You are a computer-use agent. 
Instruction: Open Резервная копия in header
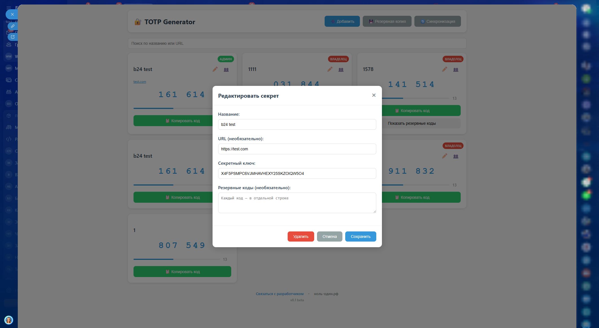click(387, 21)
